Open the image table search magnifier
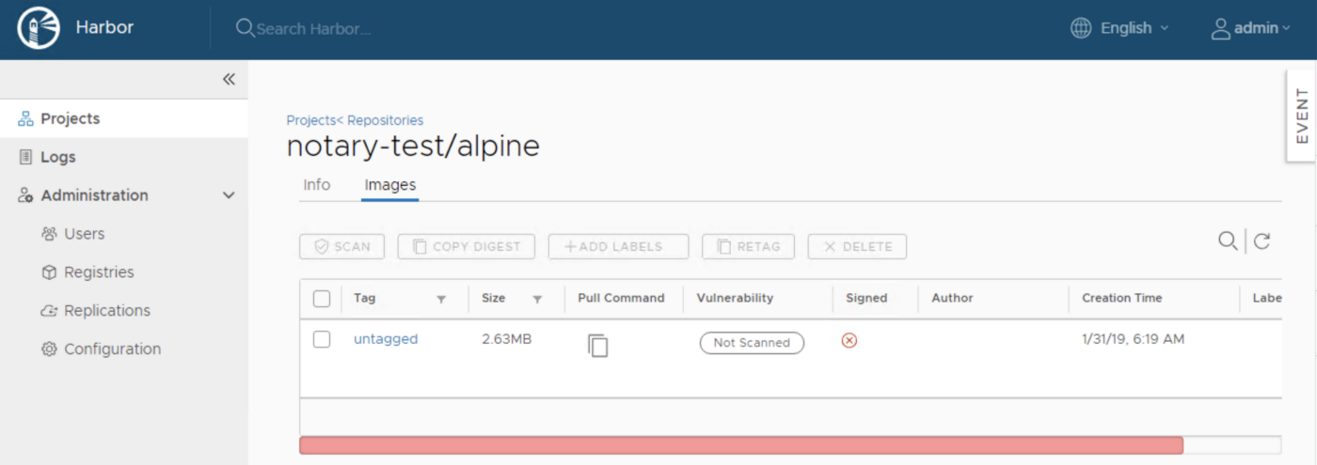This screenshot has height=465, width=1317. pos(1228,241)
